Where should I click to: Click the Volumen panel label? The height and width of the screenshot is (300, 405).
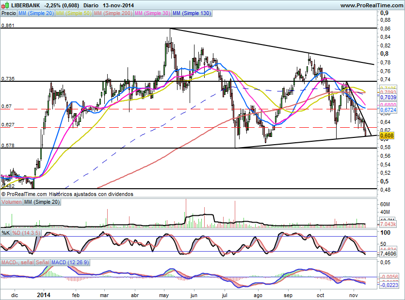click(12, 202)
